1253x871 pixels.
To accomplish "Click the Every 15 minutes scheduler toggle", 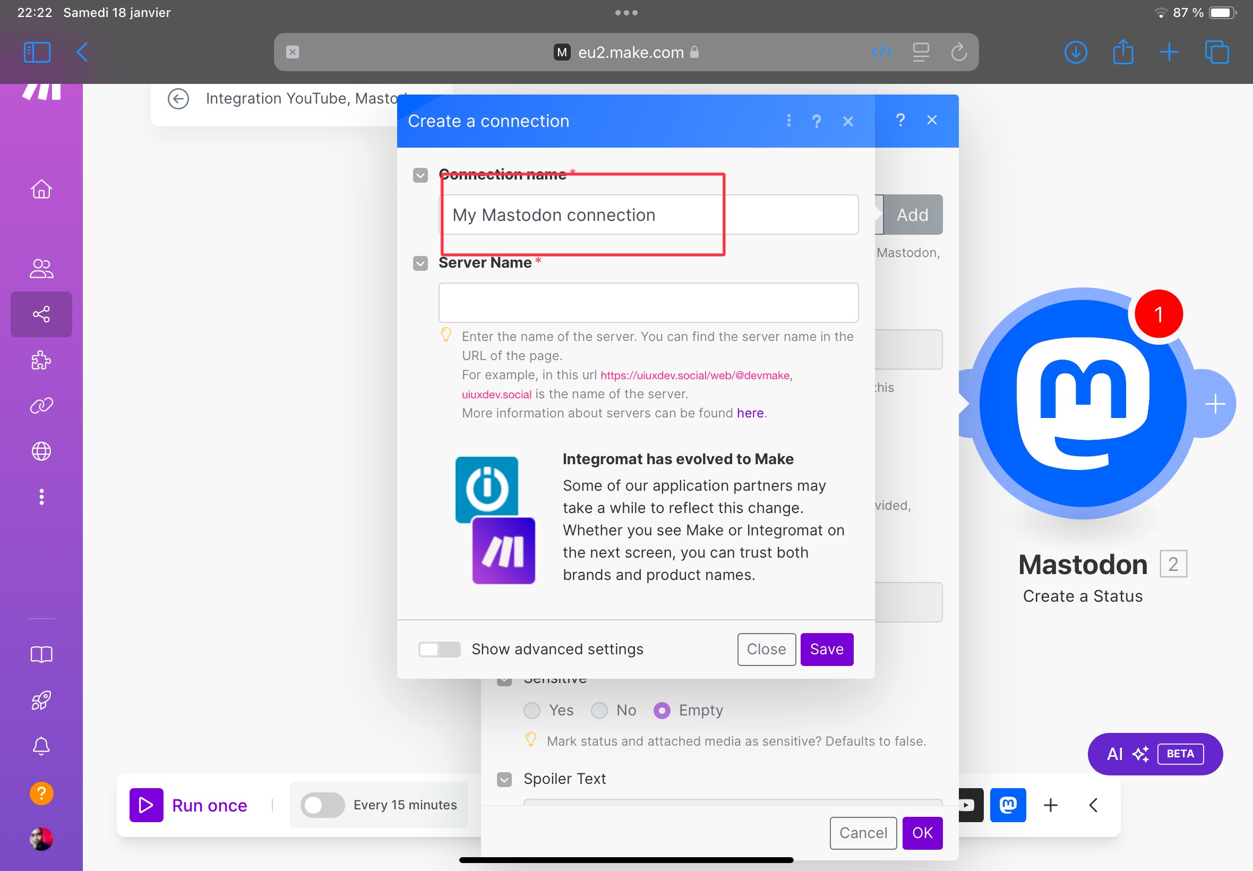I will pyautogui.click(x=321, y=805).
